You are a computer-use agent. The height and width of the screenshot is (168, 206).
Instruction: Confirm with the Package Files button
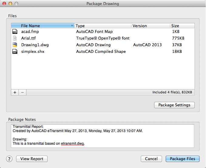click(182, 159)
